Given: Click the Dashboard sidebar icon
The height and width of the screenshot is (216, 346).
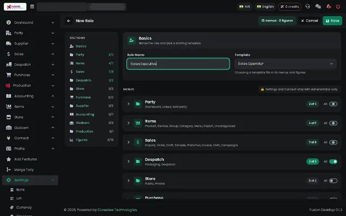Looking at the screenshot, I should (x=9, y=23).
